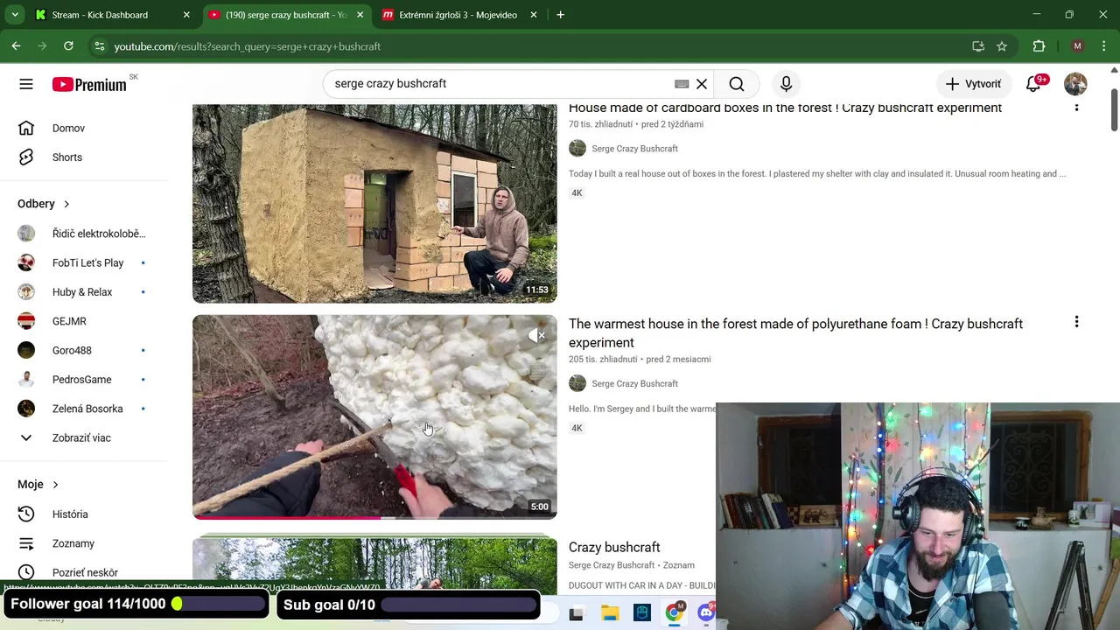Open Discord from the taskbar
Viewport: 1120px width, 630px height.
tap(706, 613)
